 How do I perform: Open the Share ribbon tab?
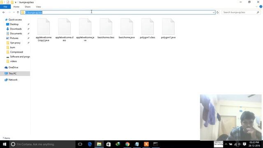[x=28, y=7]
